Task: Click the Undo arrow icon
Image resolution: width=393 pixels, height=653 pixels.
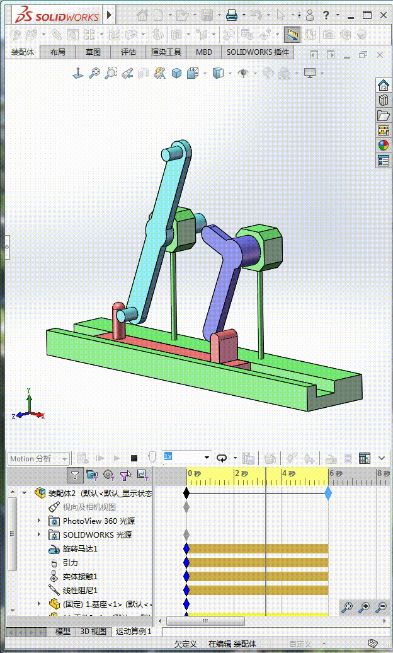Action: tap(256, 15)
